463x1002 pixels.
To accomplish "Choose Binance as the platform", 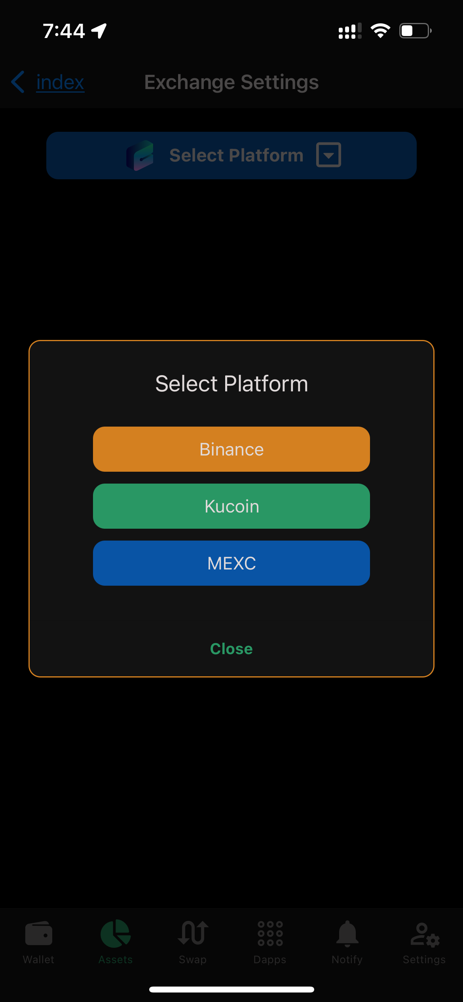I will coord(231,449).
